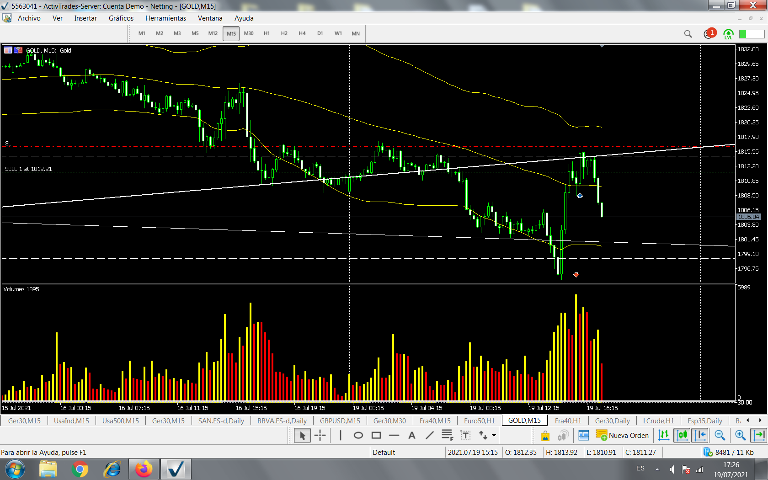Open the notifications icon with red badge
This screenshot has height=480, width=768.
click(709, 34)
